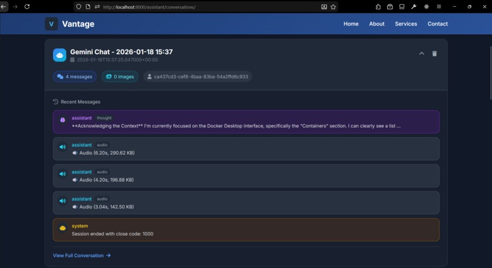
Task: Click the screenshot capture icon in address bar
Action: pyautogui.click(x=324, y=7)
